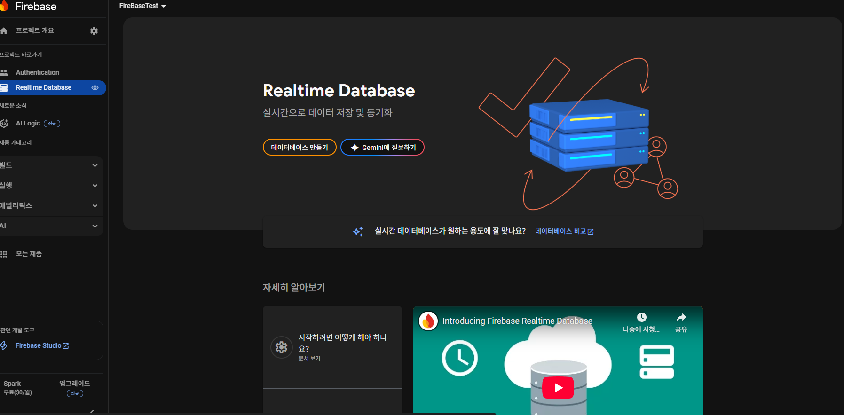Click the AI Logic sparkle icon
This screenshot has width=844, height=415.
(4, 124)
